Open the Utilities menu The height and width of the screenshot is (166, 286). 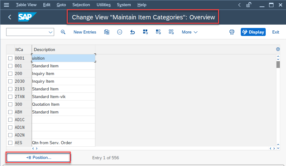103,5
